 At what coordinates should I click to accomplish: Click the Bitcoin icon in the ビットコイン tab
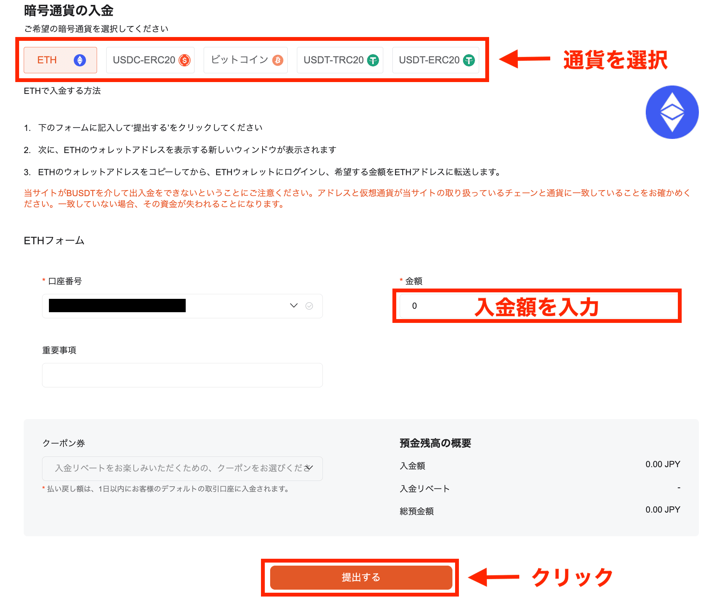coord(279,60)
